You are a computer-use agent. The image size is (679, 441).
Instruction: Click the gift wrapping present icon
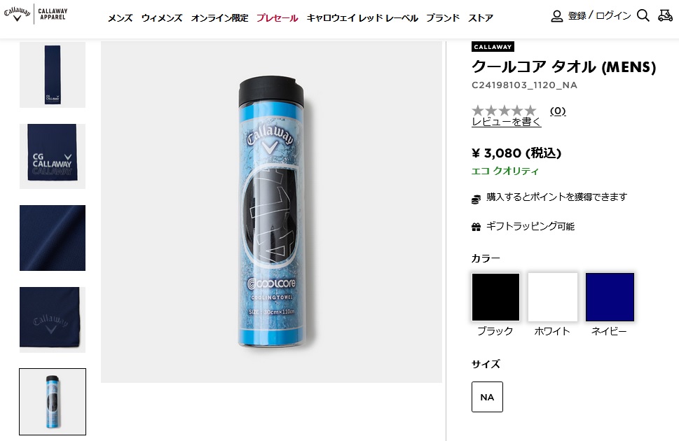[476, 227]
